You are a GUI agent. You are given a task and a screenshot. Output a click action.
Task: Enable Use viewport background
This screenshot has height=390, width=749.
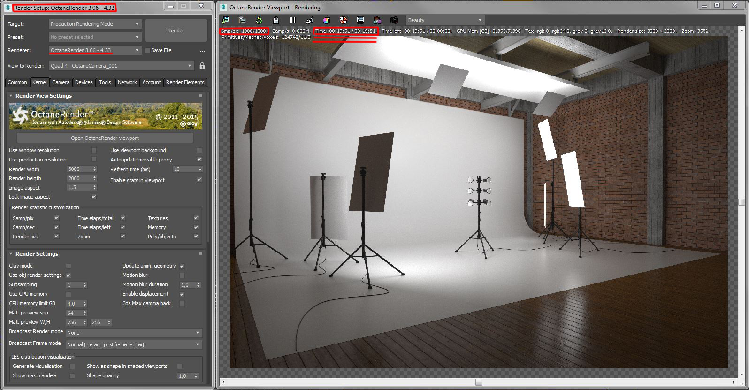[199, 150]
